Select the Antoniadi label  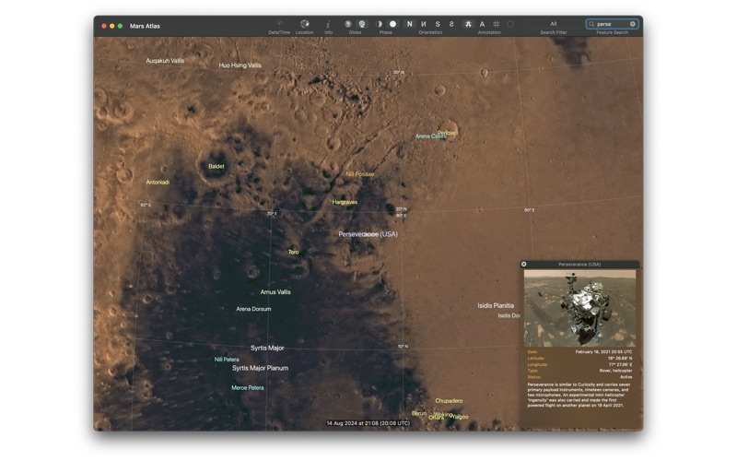[x=158, y=182]
